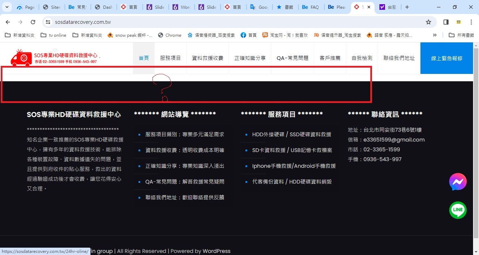The height and width of the screenshot is (255, 479).
Task: Open footer link 正確知識分享：專業知識深入淺出
Action: (185, 166)
